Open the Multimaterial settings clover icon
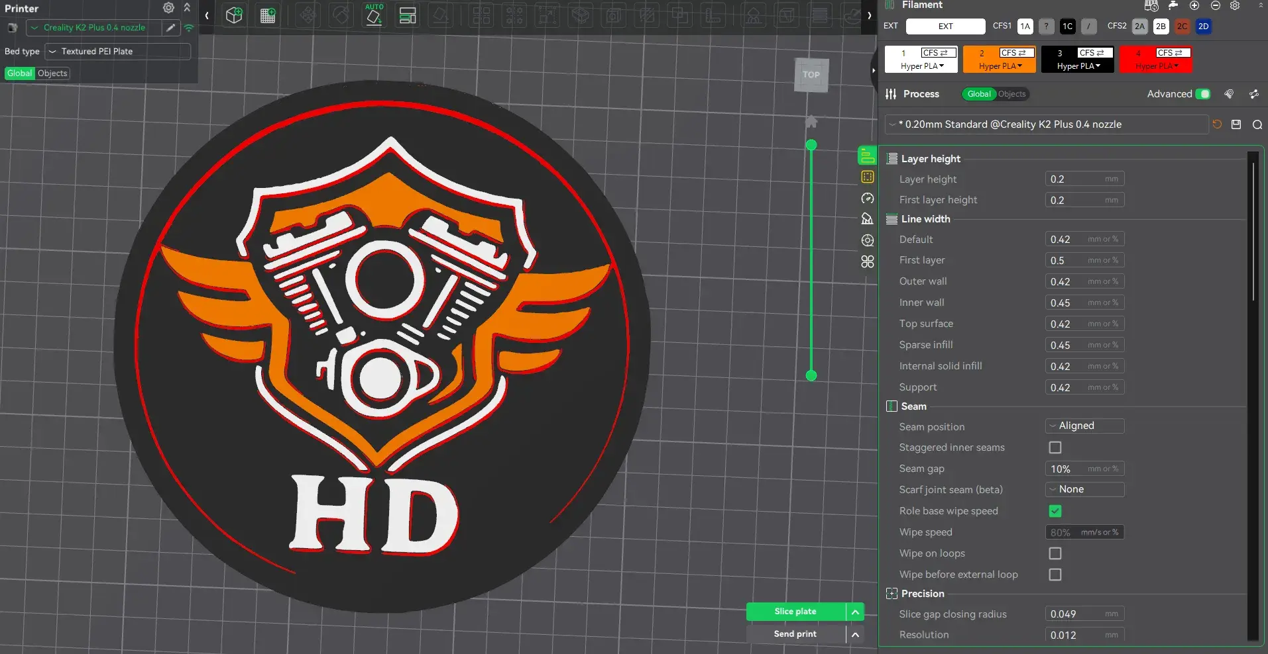The width and height of the screenshot is (1268, 654). pyautogui.click(x=867, y=261)
